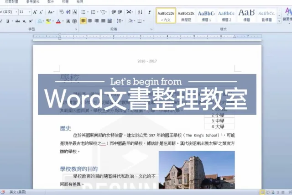
Task: Insert an enclosed character
Action: [74, 21]
